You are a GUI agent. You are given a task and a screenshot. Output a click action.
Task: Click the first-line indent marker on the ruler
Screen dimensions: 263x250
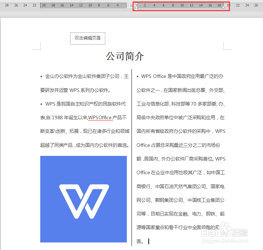tap(137, 4)
